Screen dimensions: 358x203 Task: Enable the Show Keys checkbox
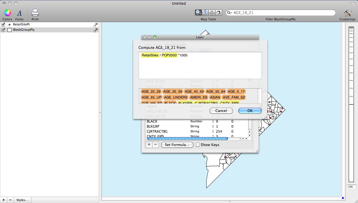click(198, 145)
